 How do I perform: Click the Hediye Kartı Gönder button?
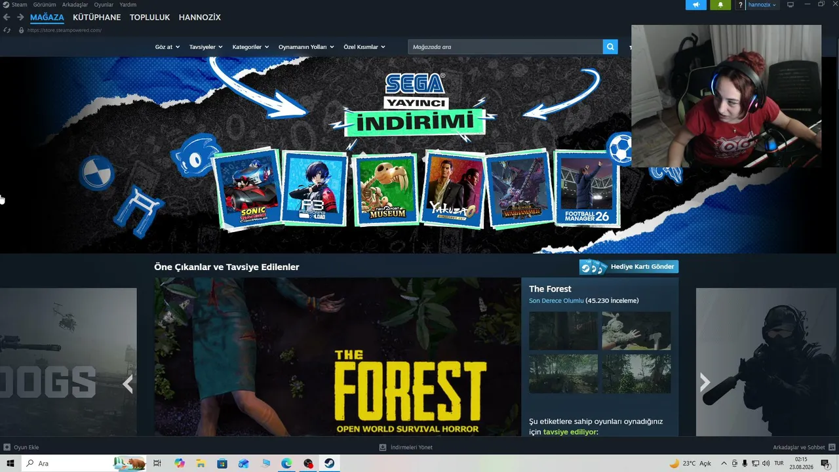(x=629, y=267)
